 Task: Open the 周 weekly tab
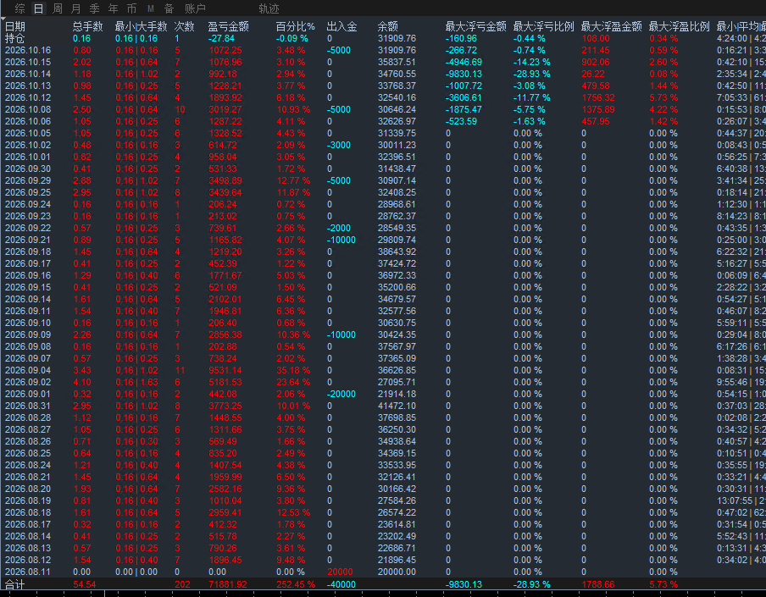57,8
